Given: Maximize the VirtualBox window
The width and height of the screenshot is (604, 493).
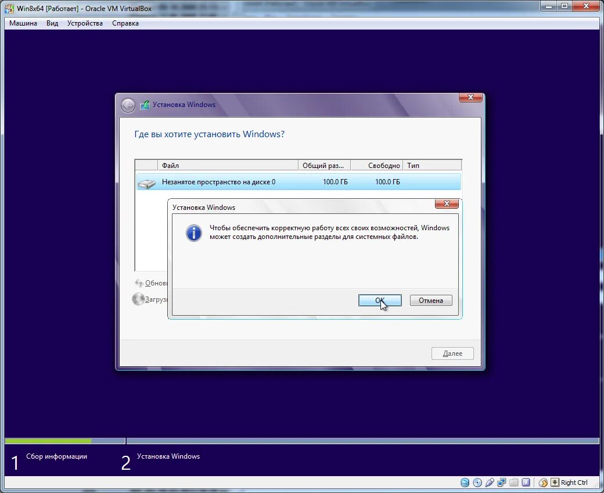Looking at the screenshot, I should point(565,6).
